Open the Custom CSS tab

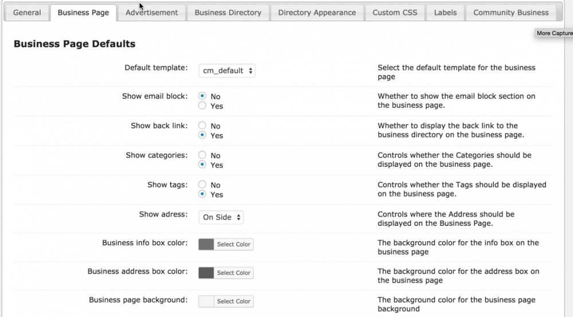[395, 12]
